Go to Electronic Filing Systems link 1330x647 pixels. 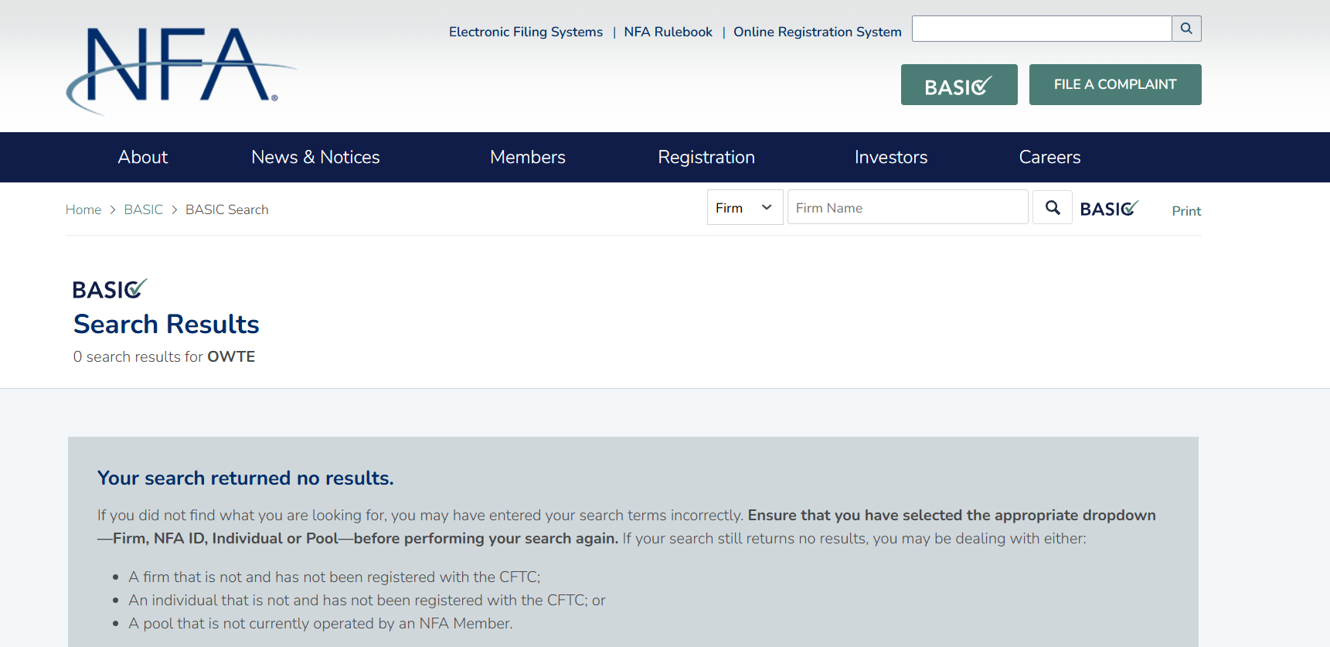click(x=526, y=32)
